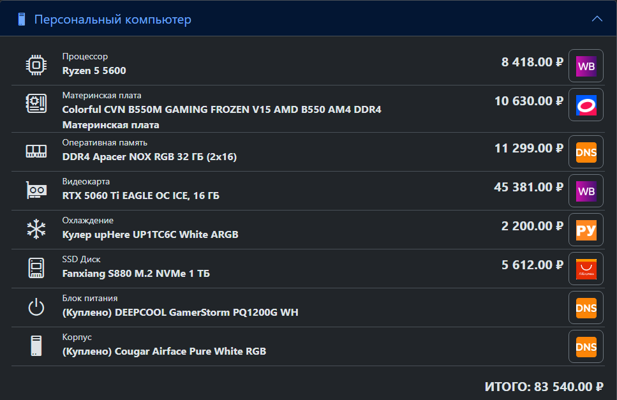Open DNS store link for Apacer RAM
The width and height of the screenshot is (617, 400).
pos(586,152)
